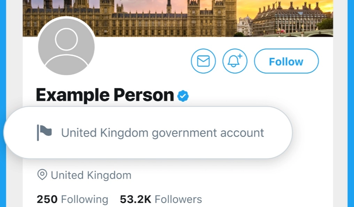Click the location pin icon

click(x=42, y=175)
